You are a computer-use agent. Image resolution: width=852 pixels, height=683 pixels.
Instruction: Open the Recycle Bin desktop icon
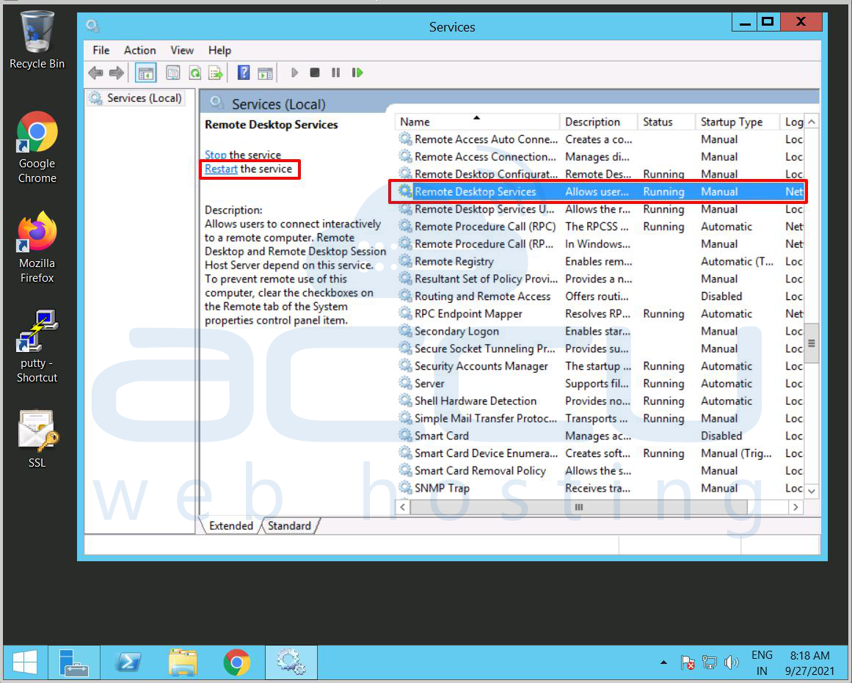37,40
